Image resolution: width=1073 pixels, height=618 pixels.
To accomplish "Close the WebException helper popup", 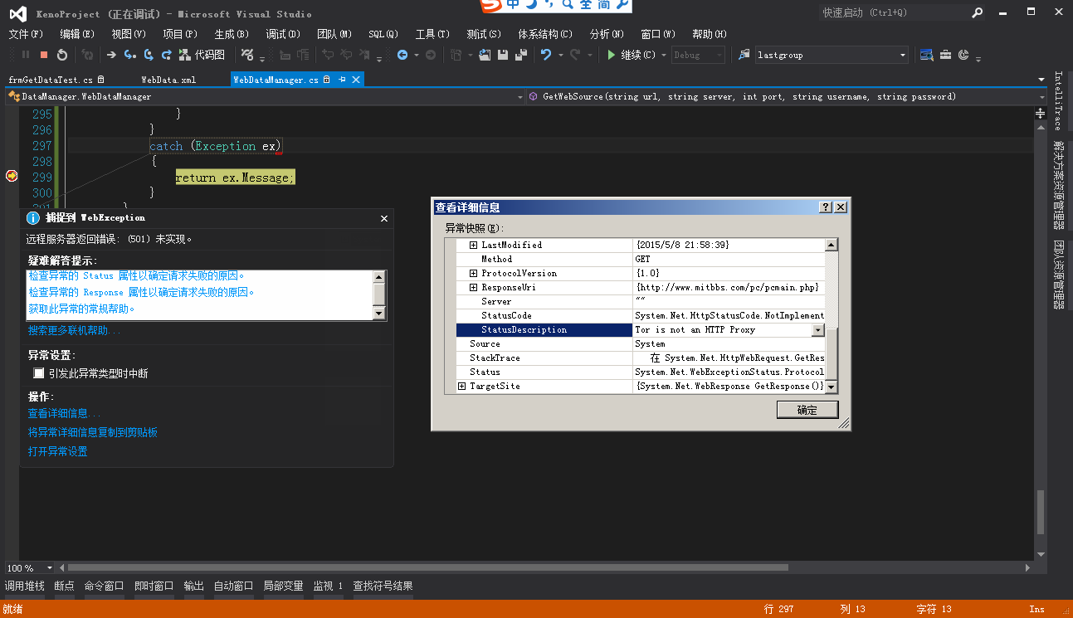I will (x=384, y=219).
